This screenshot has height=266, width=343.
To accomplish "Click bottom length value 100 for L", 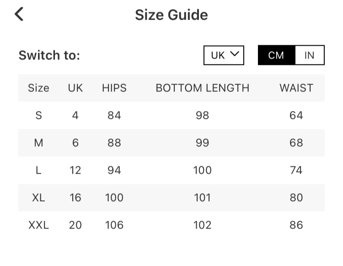I will pyautogui.click(x=203, y=170).
